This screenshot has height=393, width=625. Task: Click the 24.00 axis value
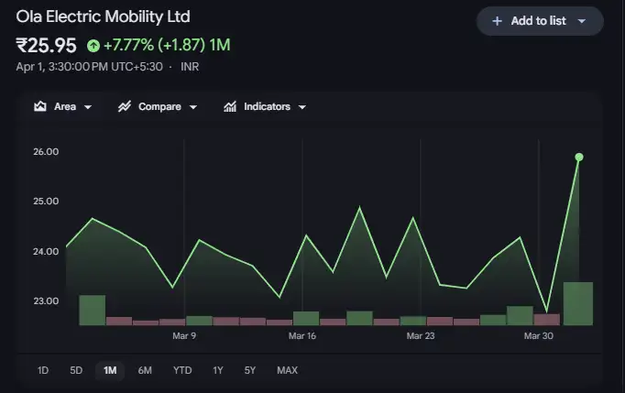click(x=46, y=252)
